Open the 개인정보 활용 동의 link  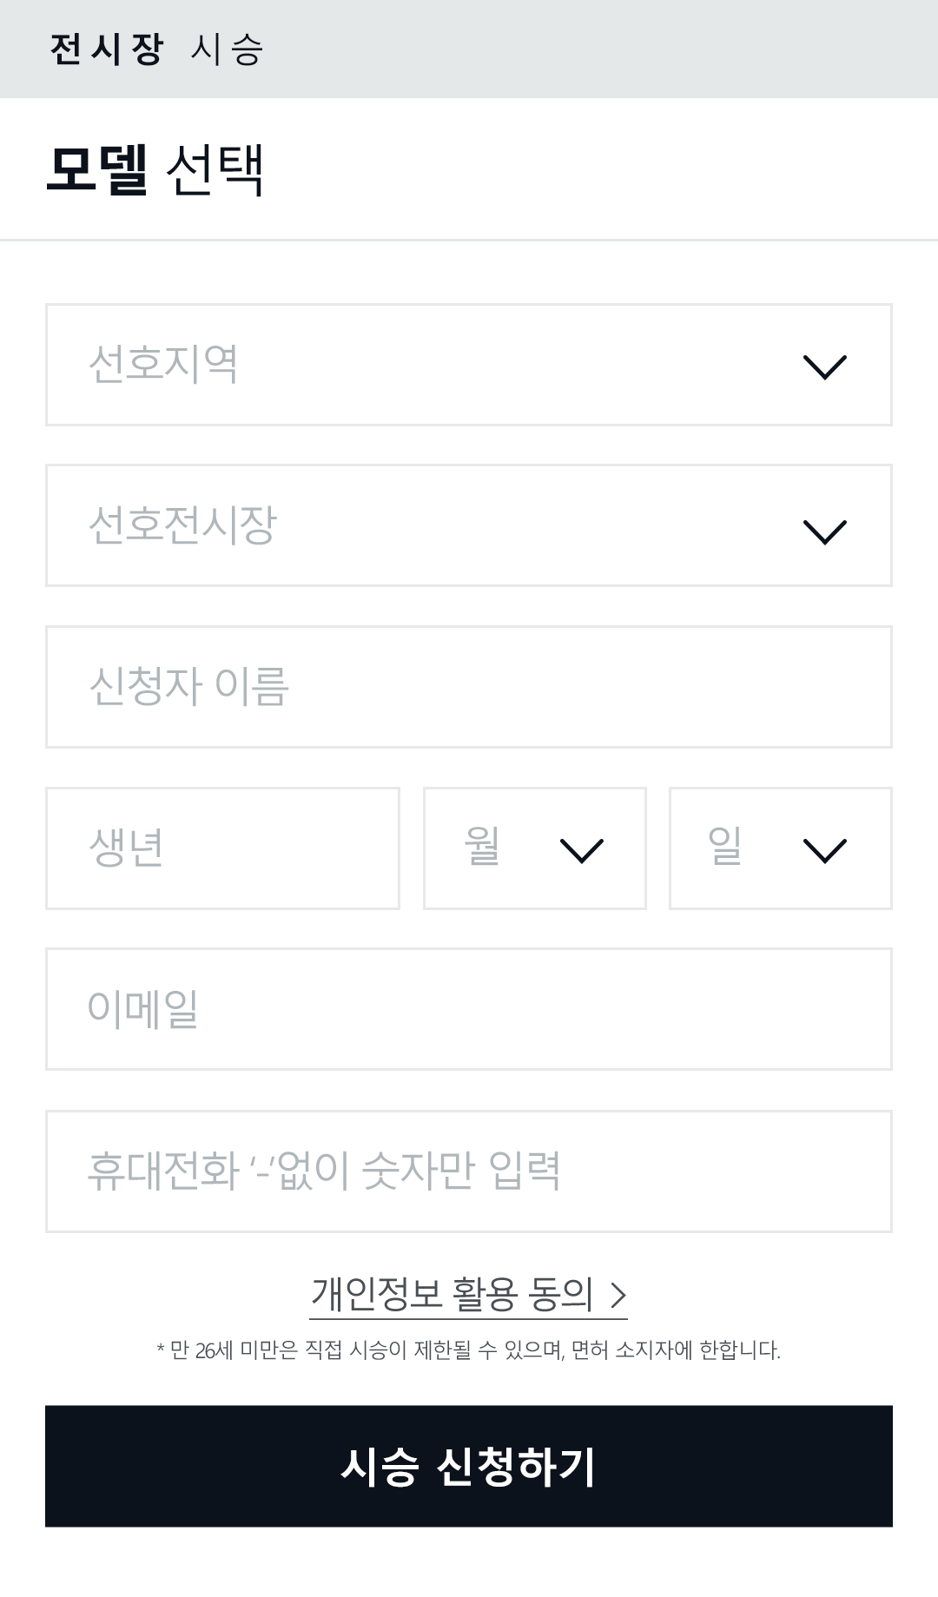(452, 1294)
